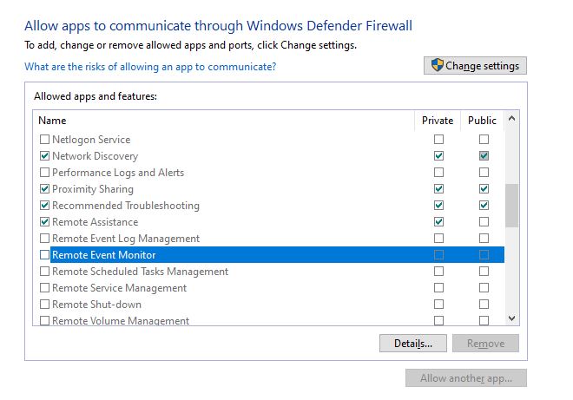Toggle Performance Logs and Alerts name checkbox
Screen dimensions: 573x400
(44, 172)
